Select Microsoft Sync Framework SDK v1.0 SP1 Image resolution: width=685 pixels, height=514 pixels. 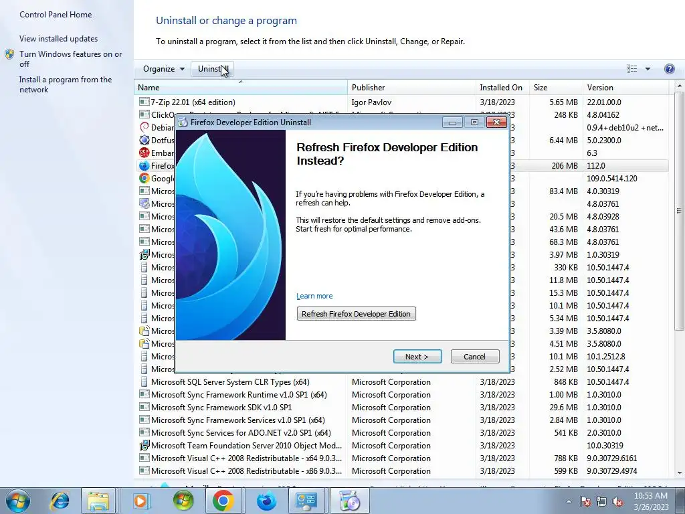pyautogui.click(x=401, y=407)
